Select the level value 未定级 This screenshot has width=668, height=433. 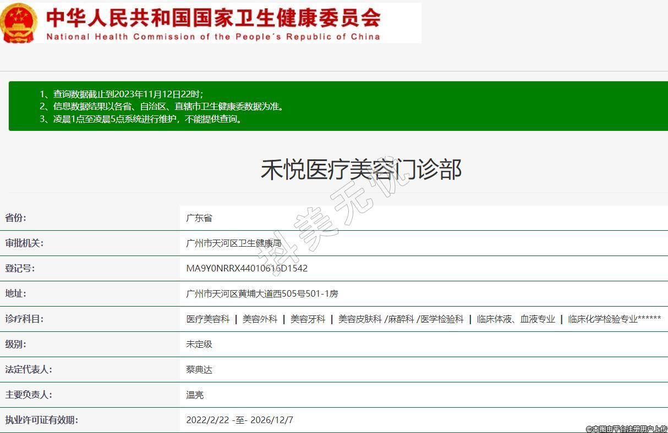click(199, 345)
